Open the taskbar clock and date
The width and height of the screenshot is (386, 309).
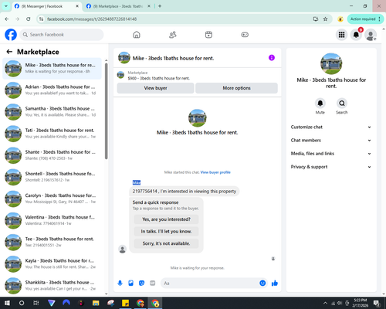pos(360,303)
